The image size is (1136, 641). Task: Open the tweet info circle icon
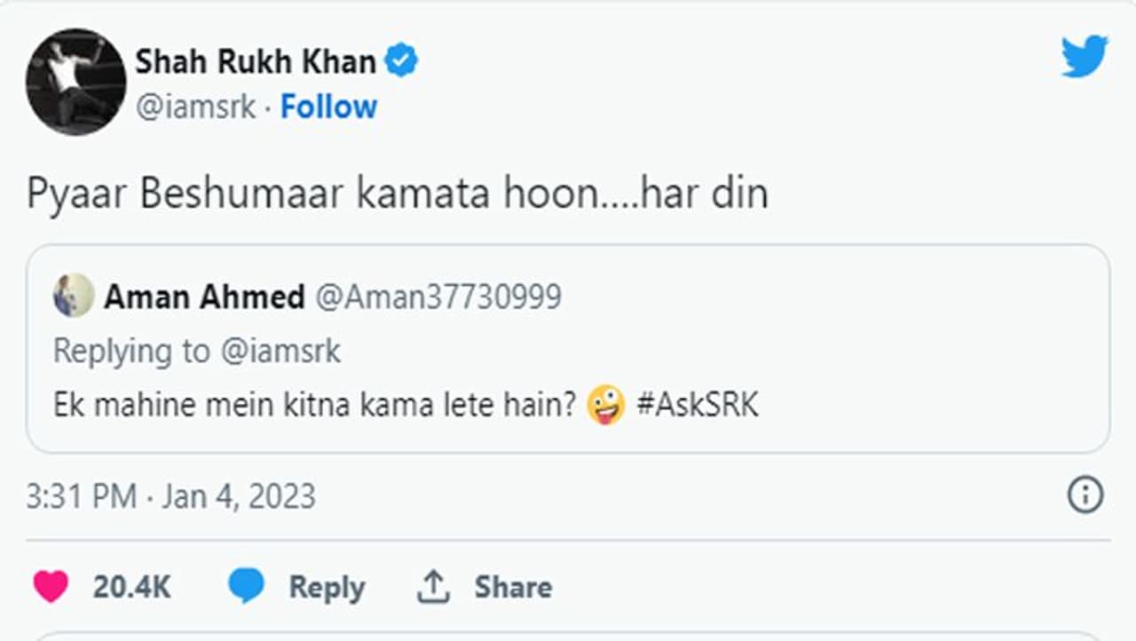click(x=1085, y=495)
